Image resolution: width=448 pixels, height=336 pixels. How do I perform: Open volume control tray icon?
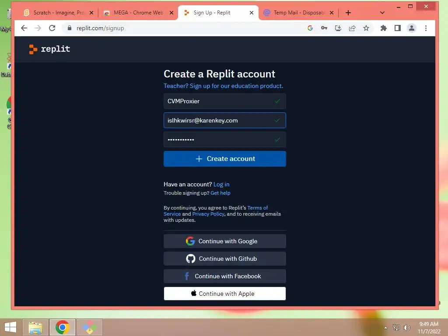[406, 327]
